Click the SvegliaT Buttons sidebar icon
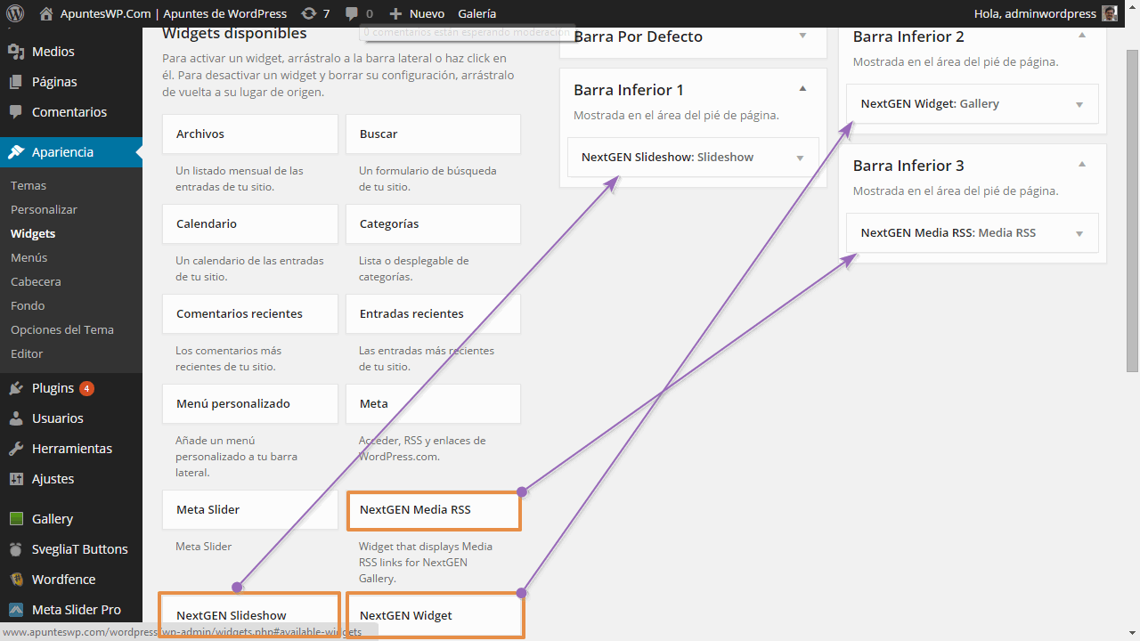Image resolution: width=1140 pixels, height=641 pixels. click(16, 549)
